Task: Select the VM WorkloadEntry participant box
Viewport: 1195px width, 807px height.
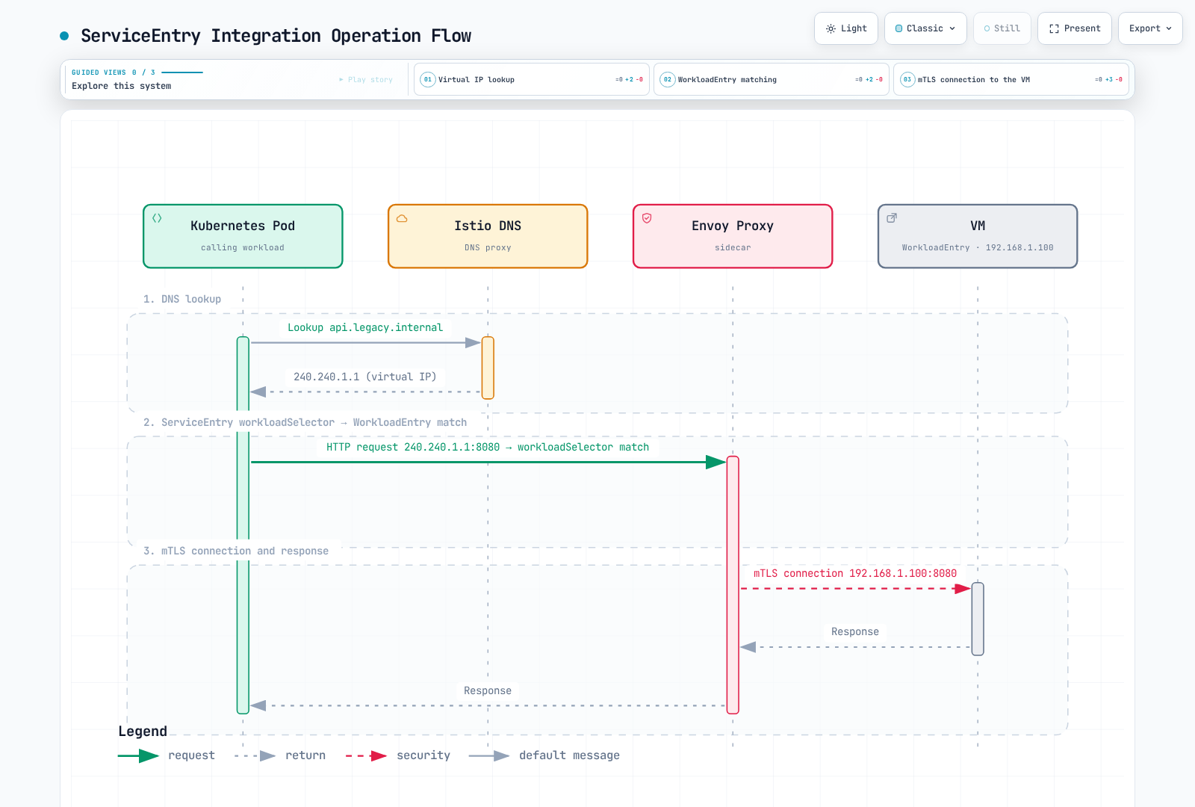Action: (x=978, y=236)
